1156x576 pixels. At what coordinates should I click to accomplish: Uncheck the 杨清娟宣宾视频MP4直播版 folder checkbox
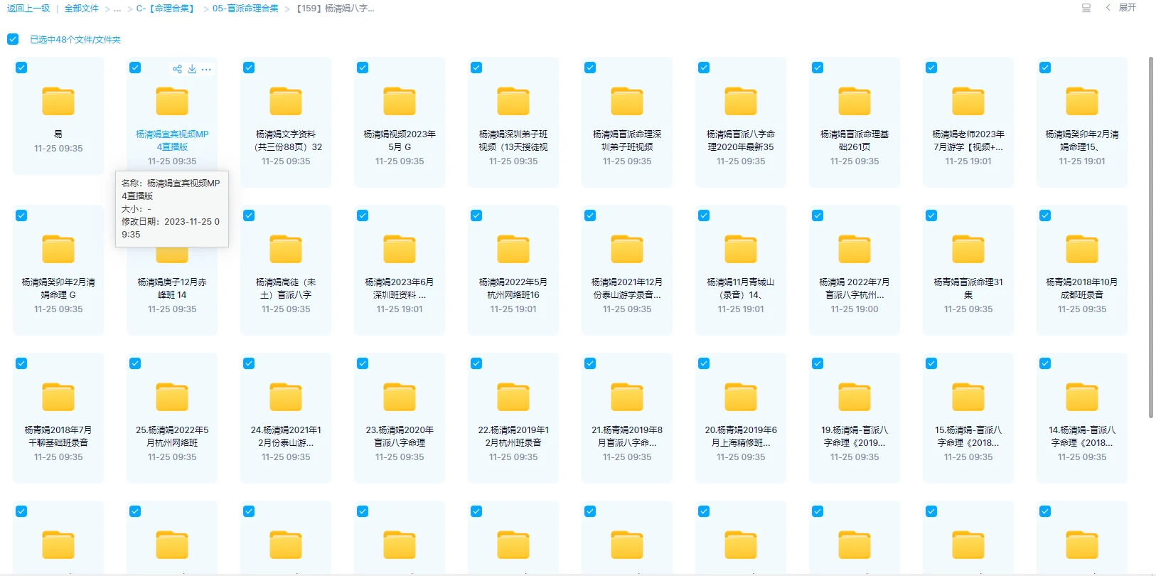(135, 68)
